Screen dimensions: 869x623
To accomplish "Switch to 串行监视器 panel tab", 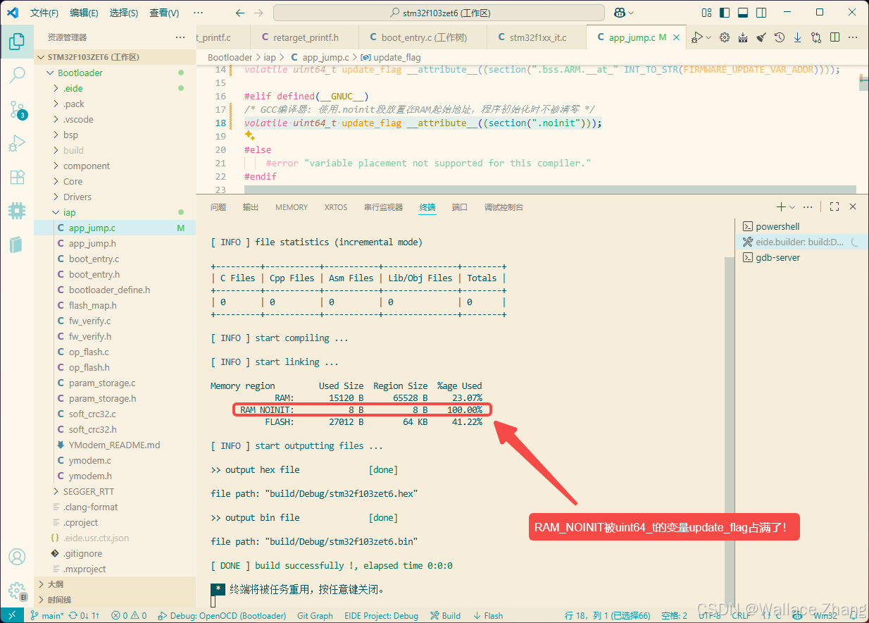I will [383, 207].
